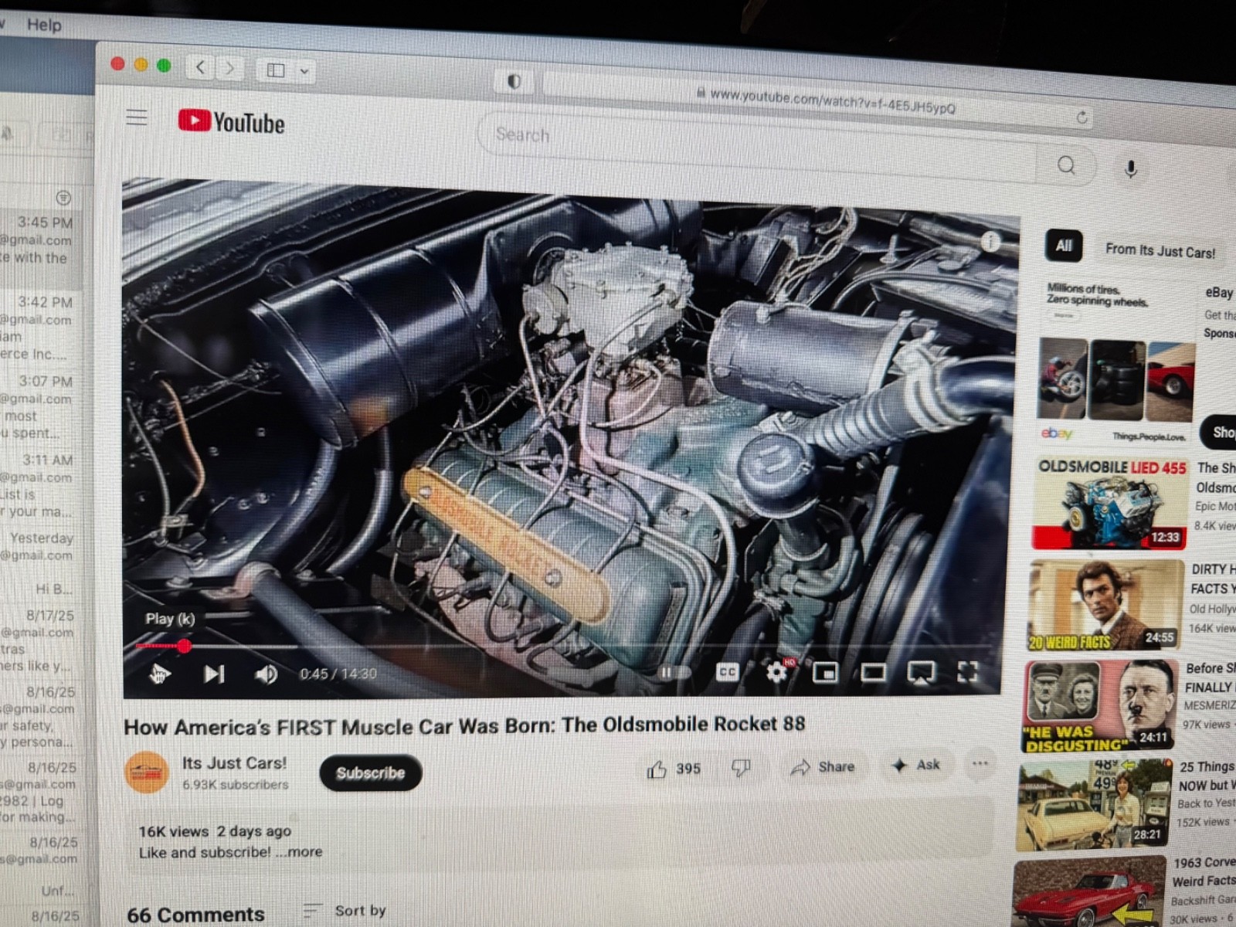
Task: Open the Oldsmobile Lied 455 video thumbnail
Action: pyautogui.click(x=1110, y=503)
